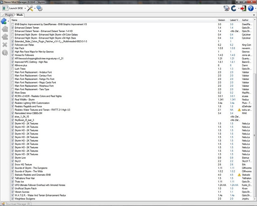Select Tethalions Finer Hair row

click(x=132, y=178)
